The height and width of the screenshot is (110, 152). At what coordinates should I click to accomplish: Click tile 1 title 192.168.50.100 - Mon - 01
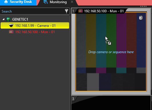[104, 11]
